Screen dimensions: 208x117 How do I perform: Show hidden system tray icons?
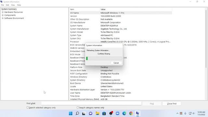177,113
